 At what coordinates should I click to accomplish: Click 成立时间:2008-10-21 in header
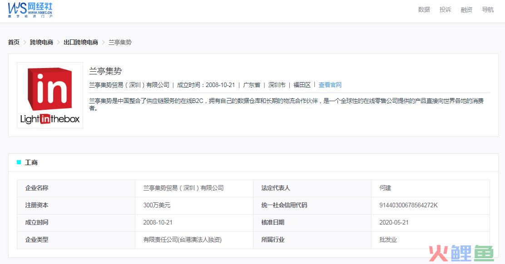206,85
